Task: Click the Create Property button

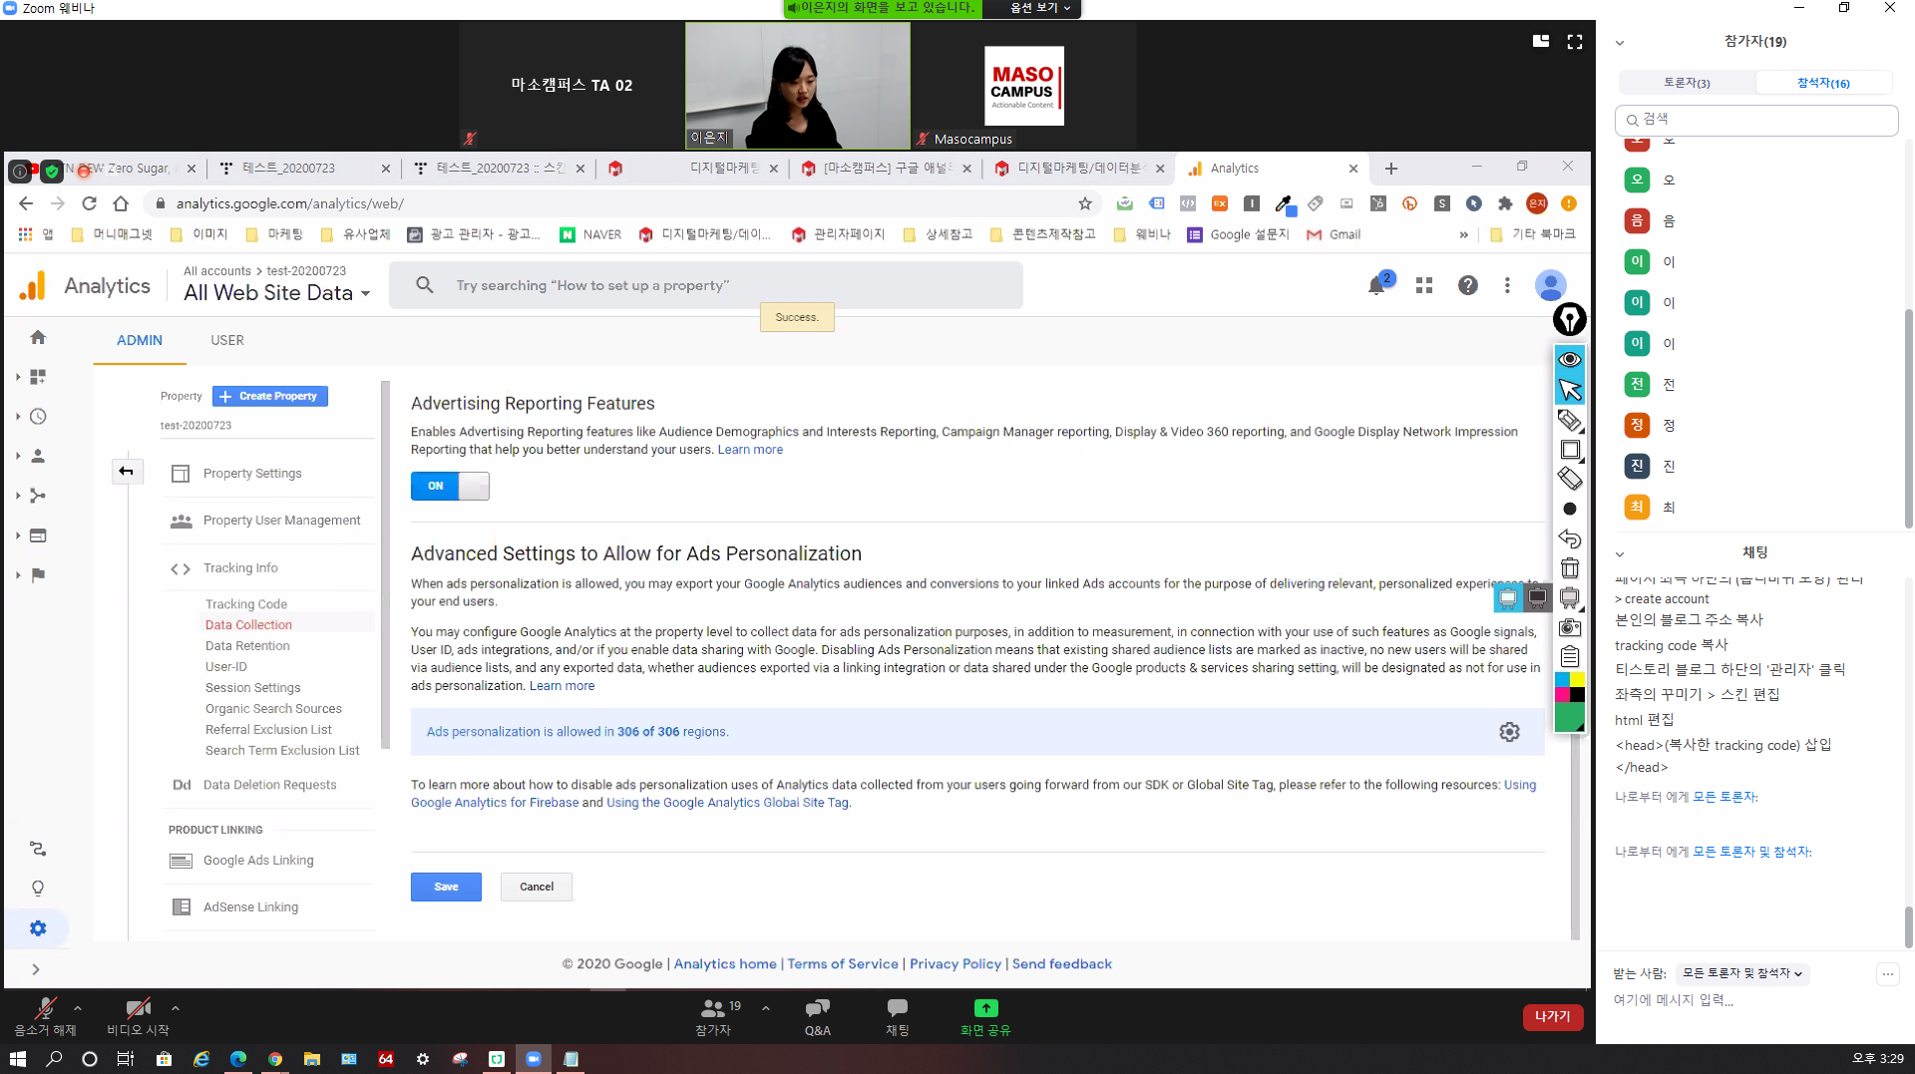Action: (x=269, y=396)
